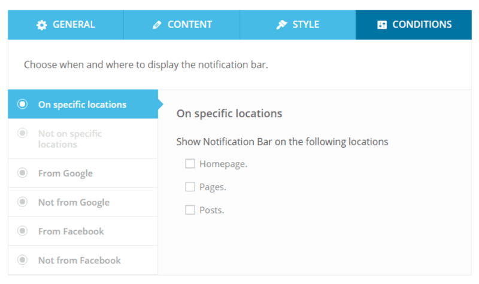Select the 'On specific locations' radio button
Screen dimensions: 479x284
pyautogui.click(x=22, y=104)
